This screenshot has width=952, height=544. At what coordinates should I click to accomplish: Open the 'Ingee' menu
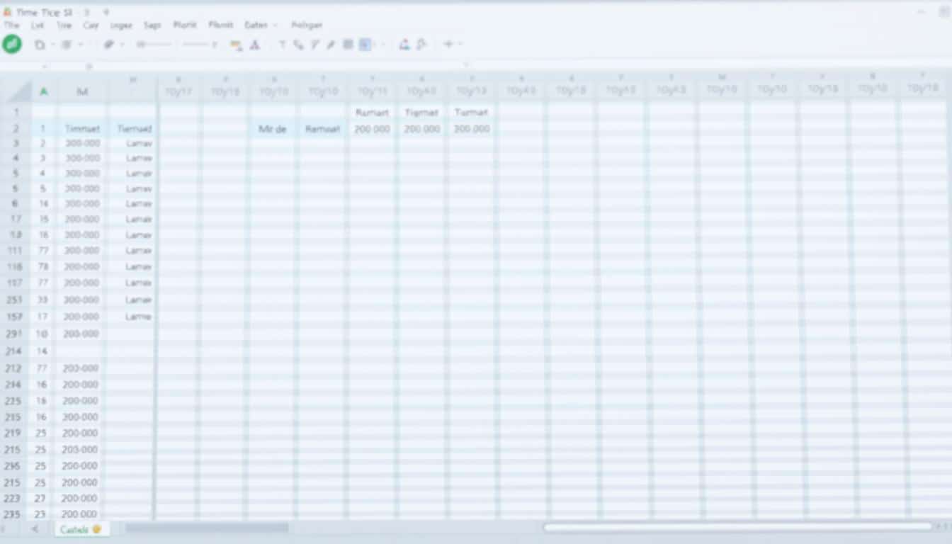121,25
